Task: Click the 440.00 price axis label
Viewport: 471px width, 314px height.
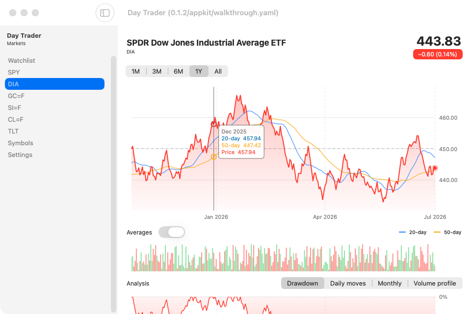Action: click(448, 180)
